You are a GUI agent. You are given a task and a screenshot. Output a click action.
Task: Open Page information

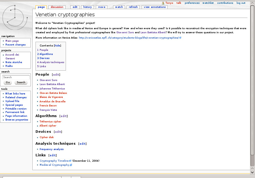[16, 116]
